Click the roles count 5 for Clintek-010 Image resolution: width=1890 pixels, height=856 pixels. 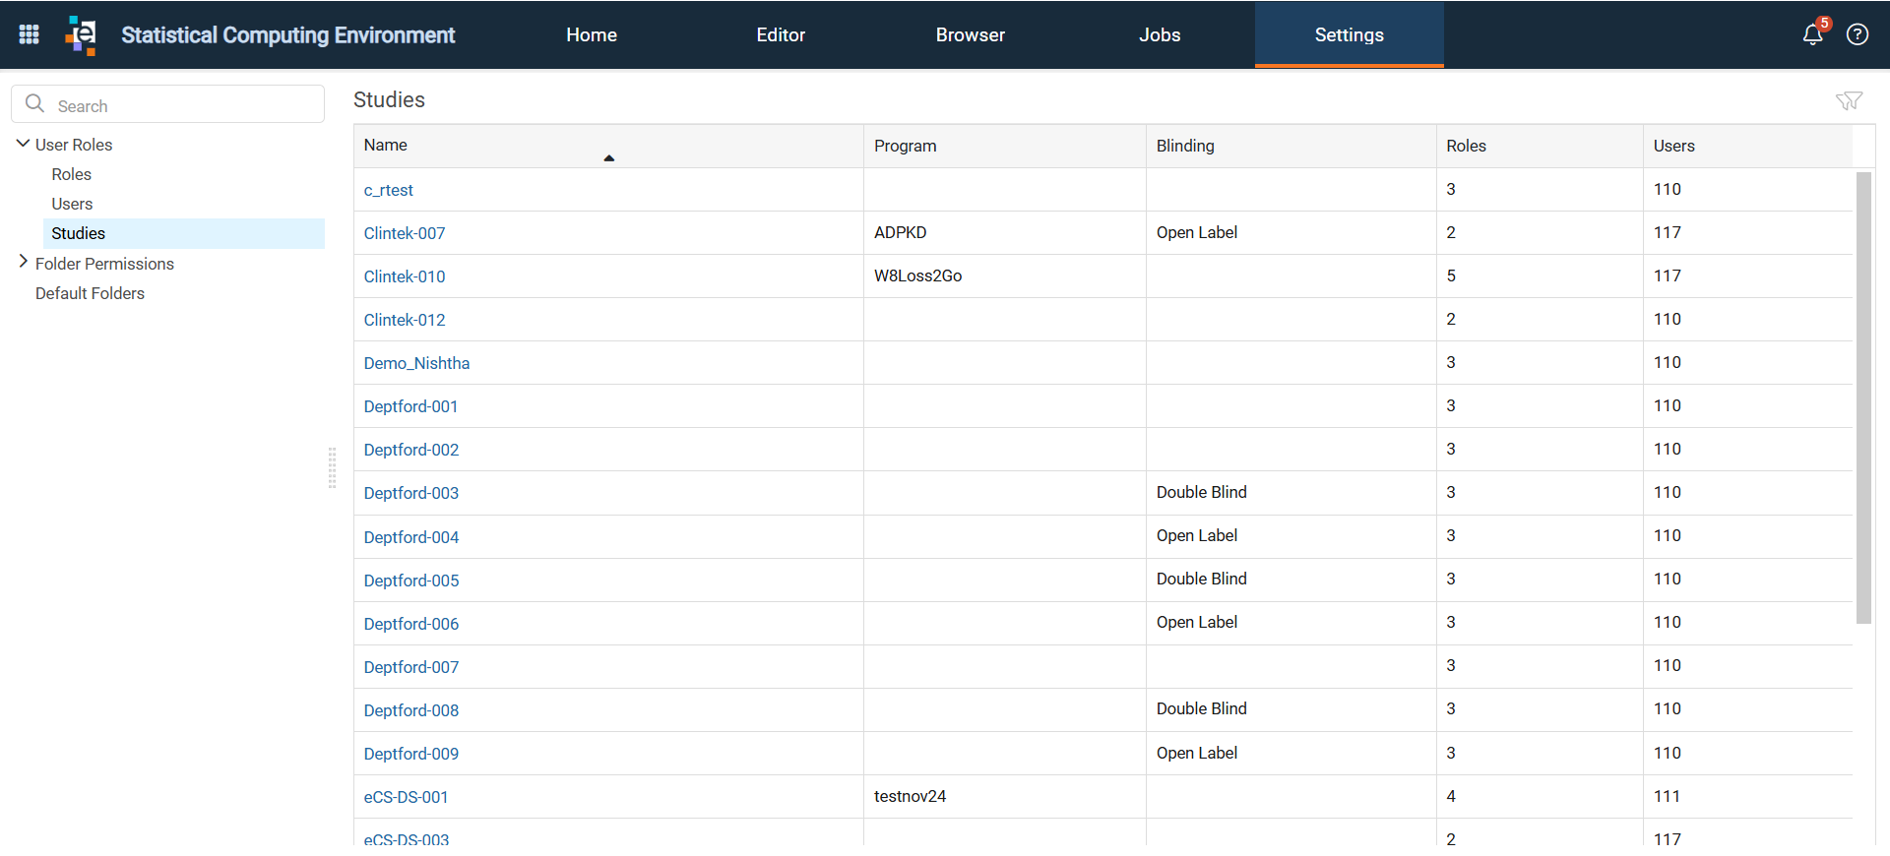coord(1451,275)
